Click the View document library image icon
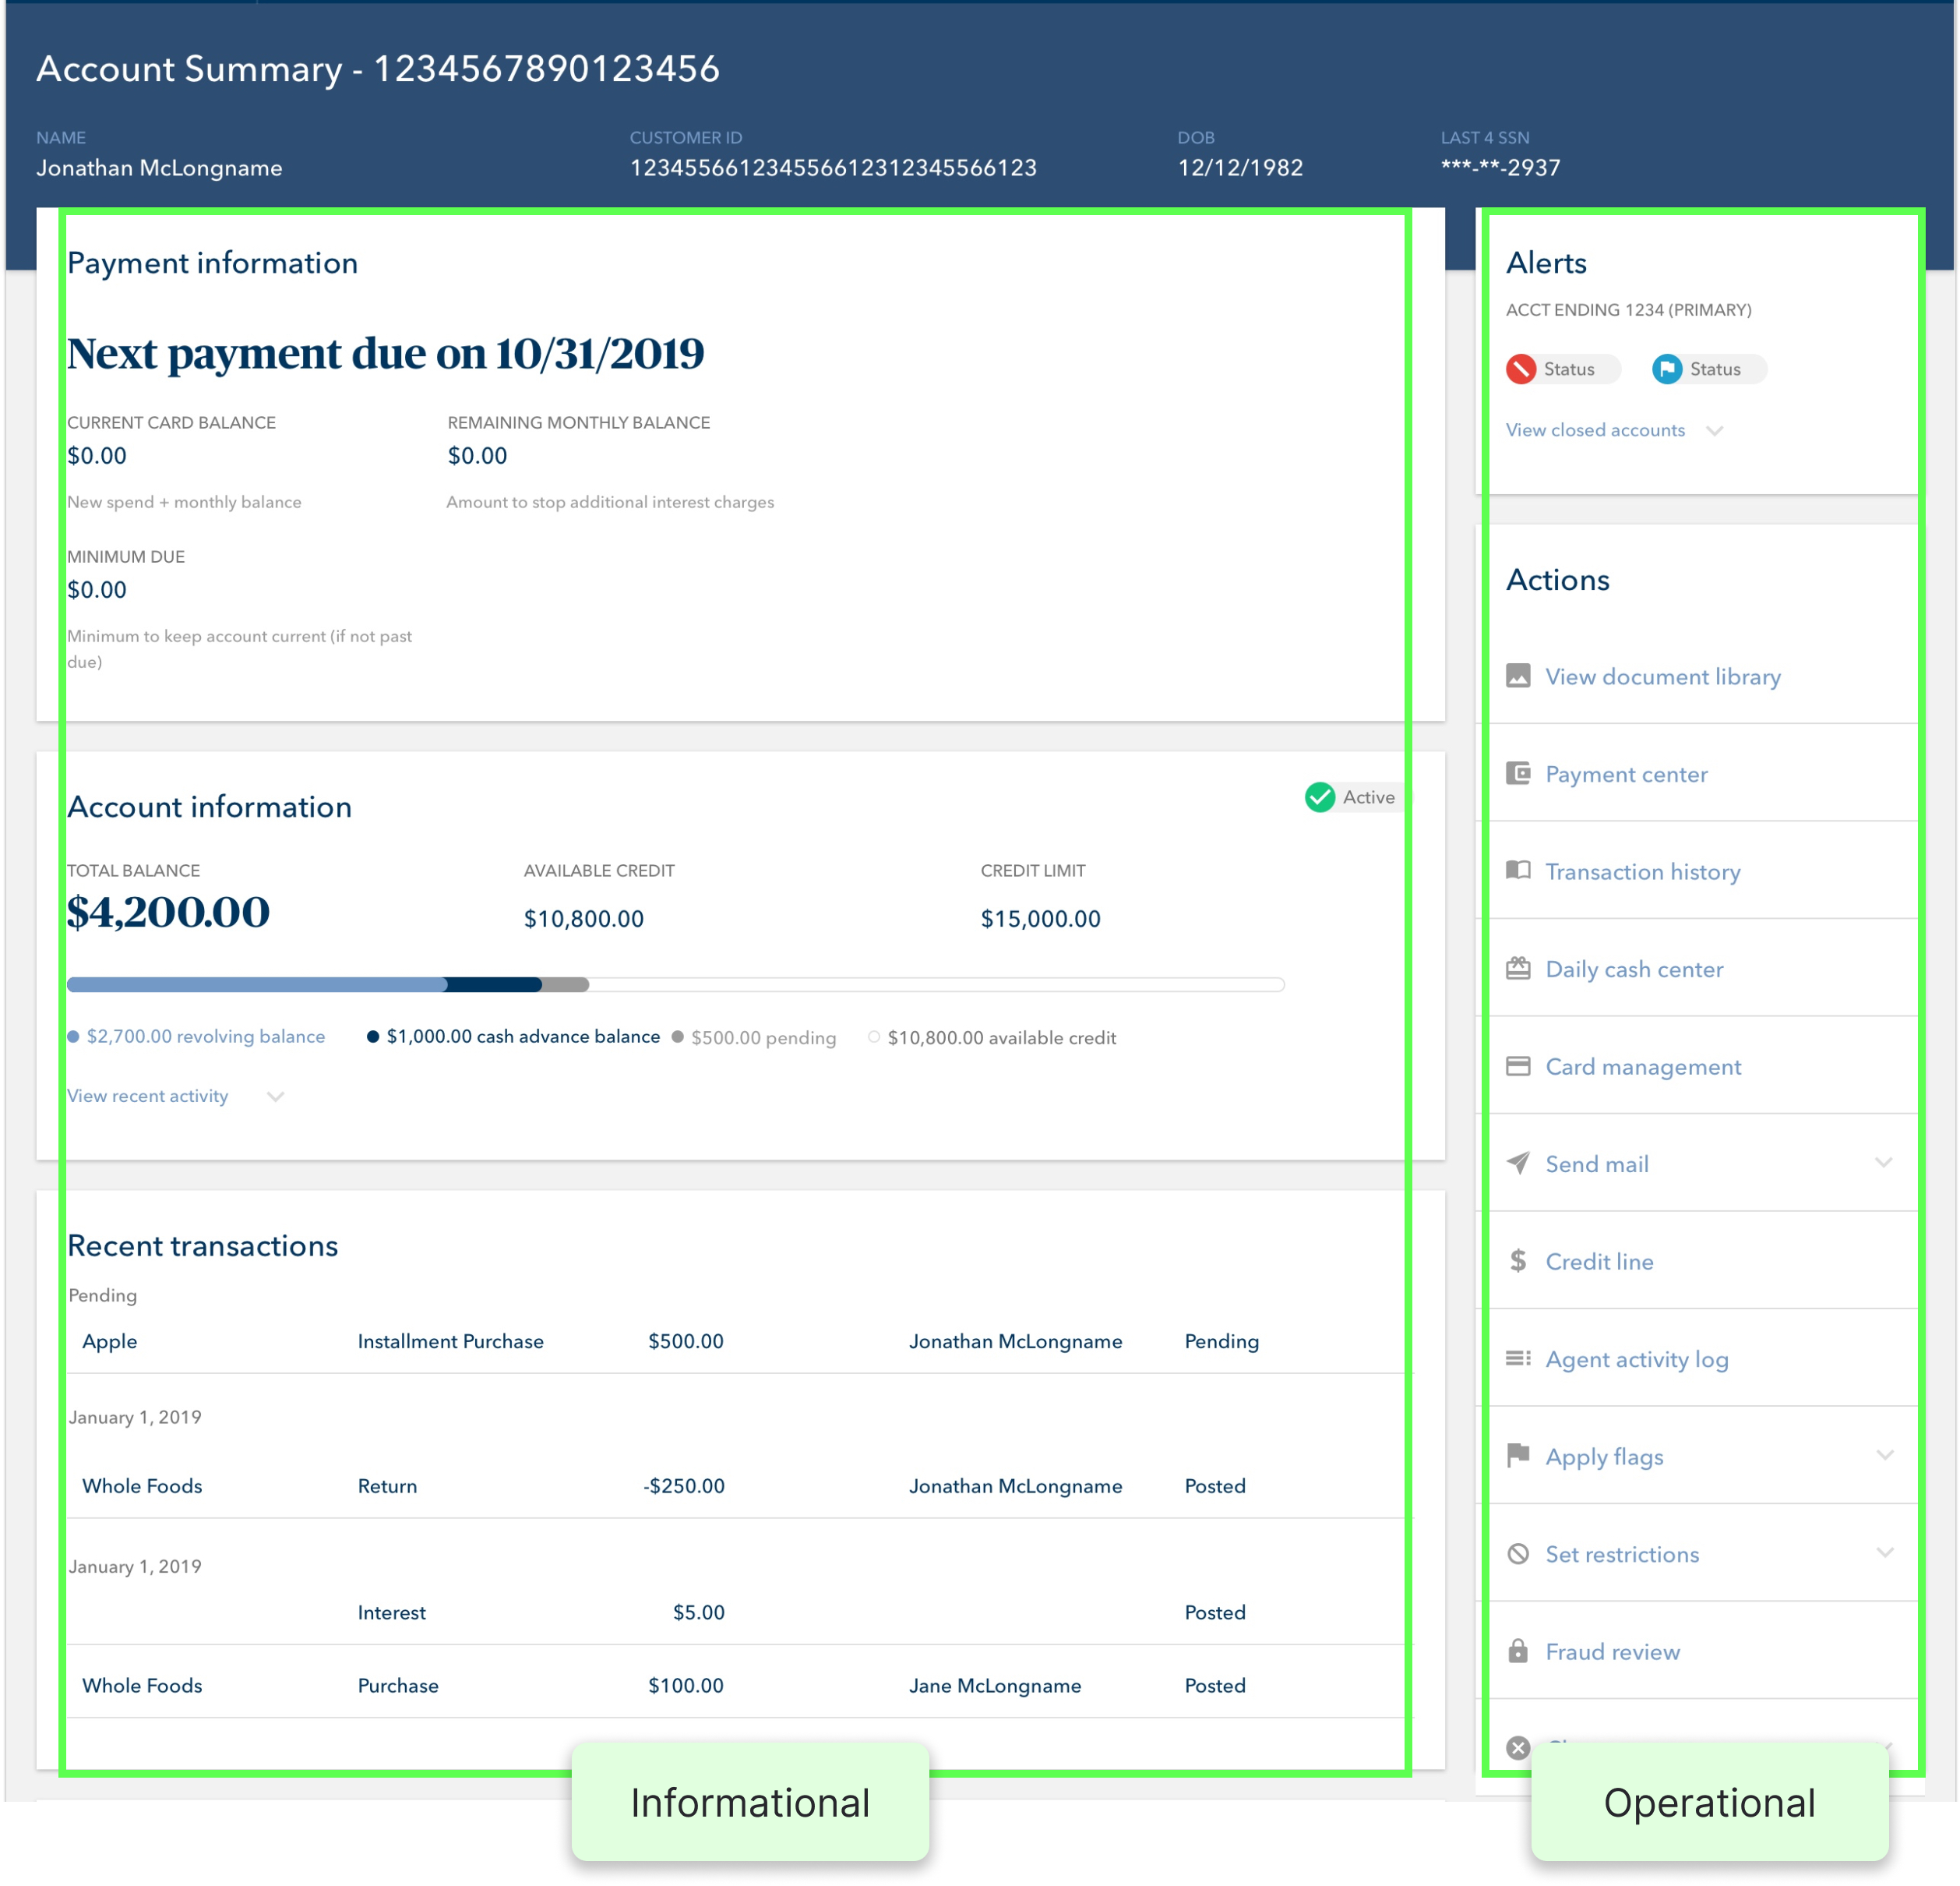Image resolution: width=1960 pixels, height=1886 pixels. click(x=1518, y=676)
